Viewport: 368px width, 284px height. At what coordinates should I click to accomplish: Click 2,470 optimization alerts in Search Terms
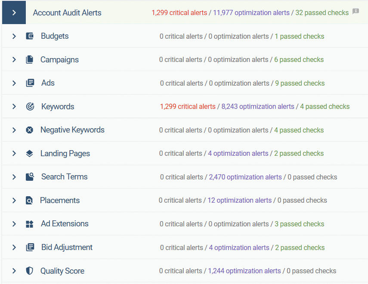pos(245,177)
